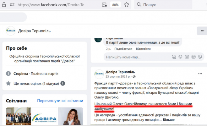
Task: Open the group photo thumbnail
Action: point(19,116)
